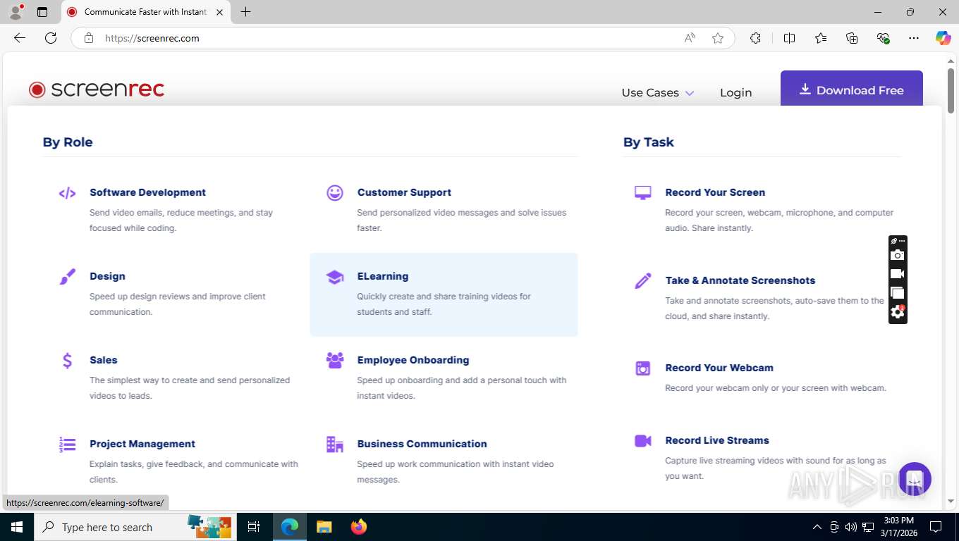959x541 pixels.
Task: Open the ELearning link
Action: pyautogui.click(x=383, y=276)
